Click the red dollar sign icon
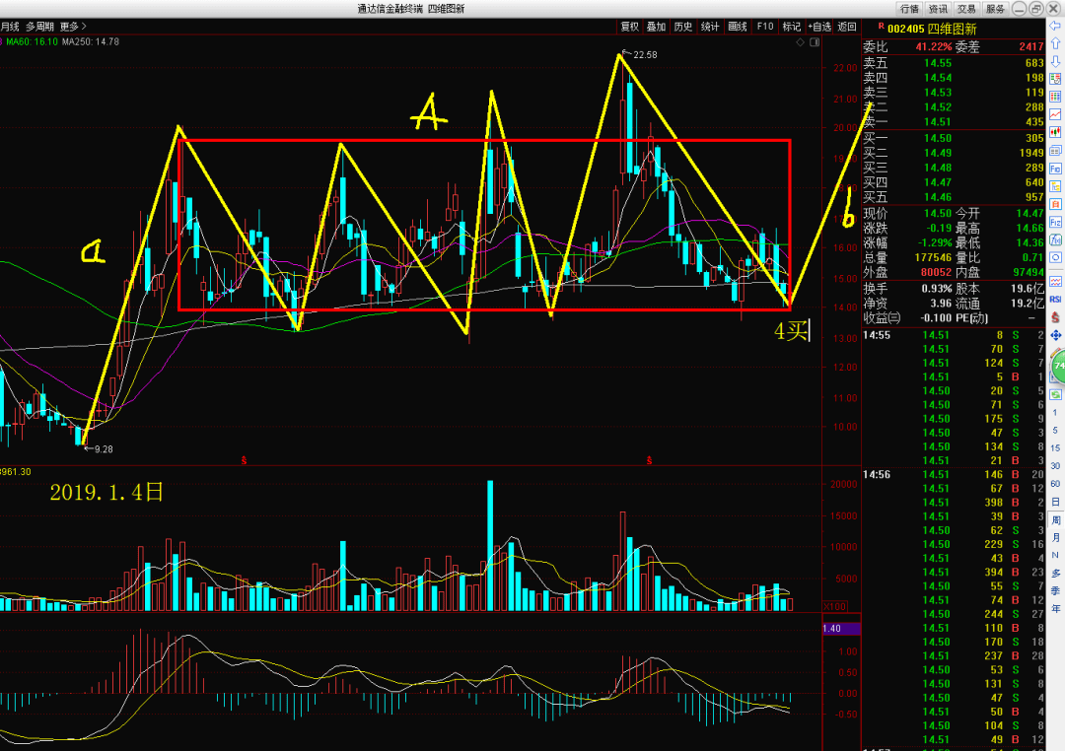The image size is (1065, 751). tap(1055, 317)
